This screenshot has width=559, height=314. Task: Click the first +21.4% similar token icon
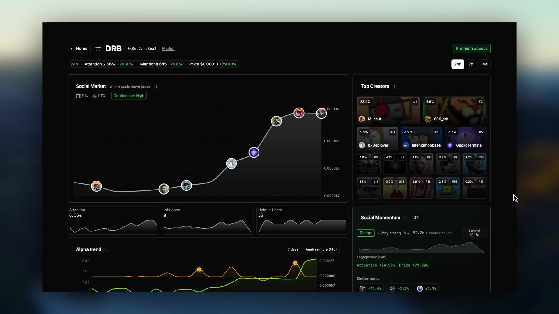[x=362, y=288]
